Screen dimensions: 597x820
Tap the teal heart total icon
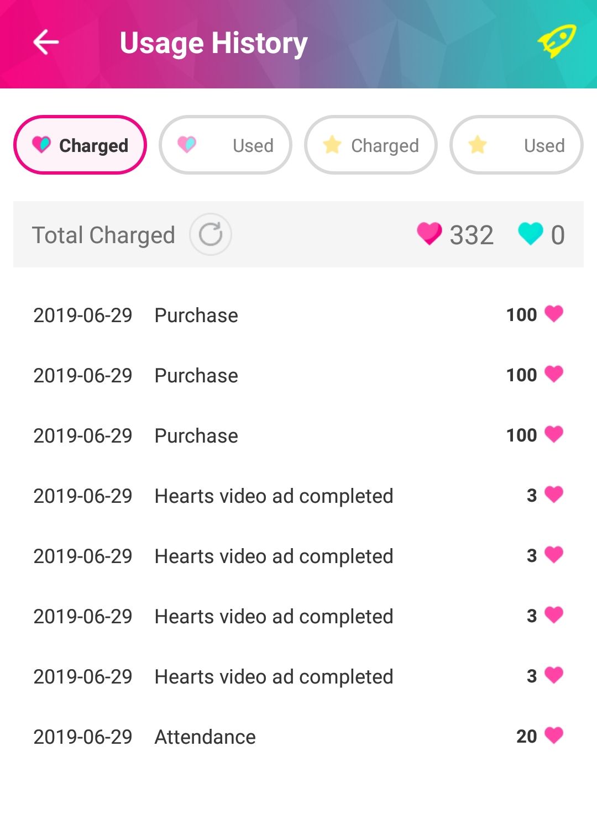(531, 234)
